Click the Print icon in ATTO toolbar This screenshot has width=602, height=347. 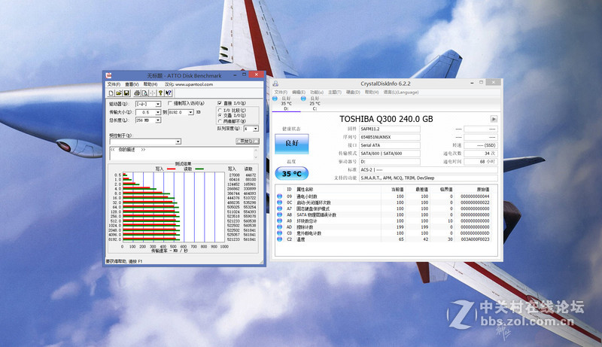pyautogui.click(x=137, y=93)
